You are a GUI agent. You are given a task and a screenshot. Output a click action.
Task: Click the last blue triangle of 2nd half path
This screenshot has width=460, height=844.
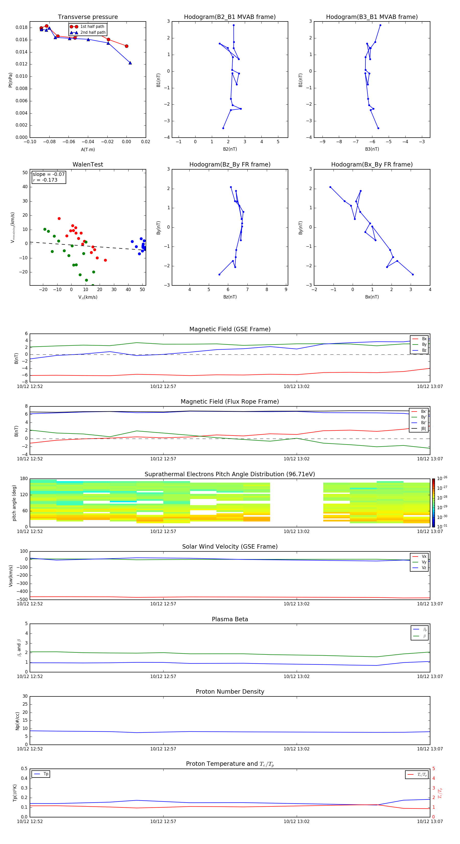pyautogui.click(x=130, y=63)
